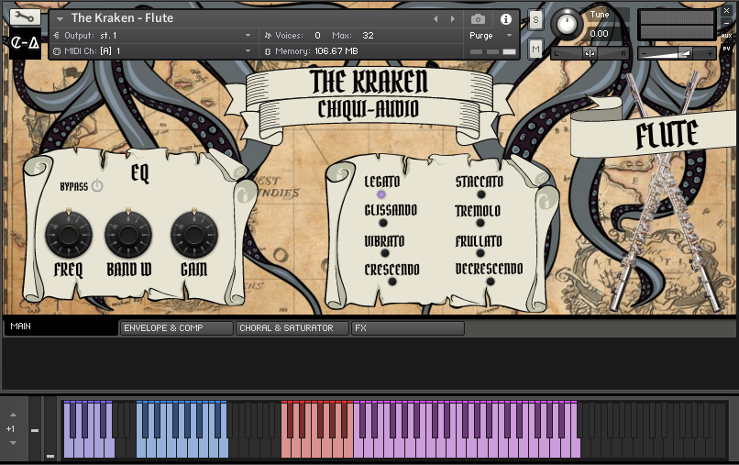Solo the instrument with S button
739x465 pixels.
point(535,20)
